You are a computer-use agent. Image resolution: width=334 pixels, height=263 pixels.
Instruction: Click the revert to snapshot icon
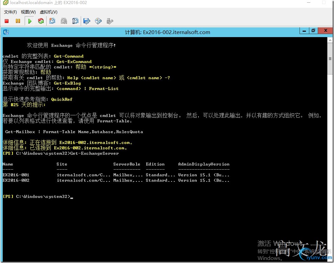click(64, 21)
